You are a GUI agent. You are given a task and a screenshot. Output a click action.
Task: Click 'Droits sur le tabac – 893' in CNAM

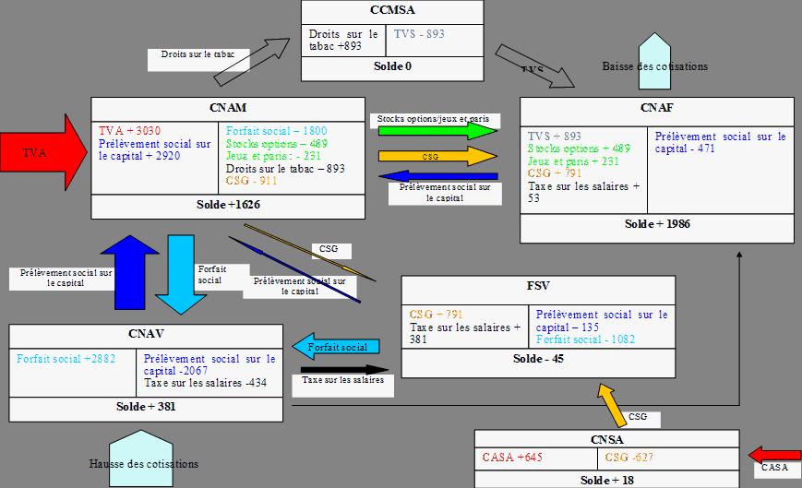click(285, 169)
